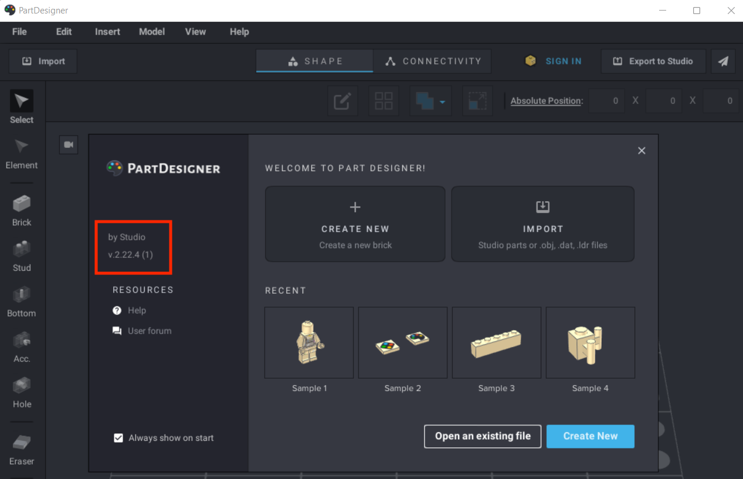
Task: Activate the Eraser tool
Action: tap(22, 449)
